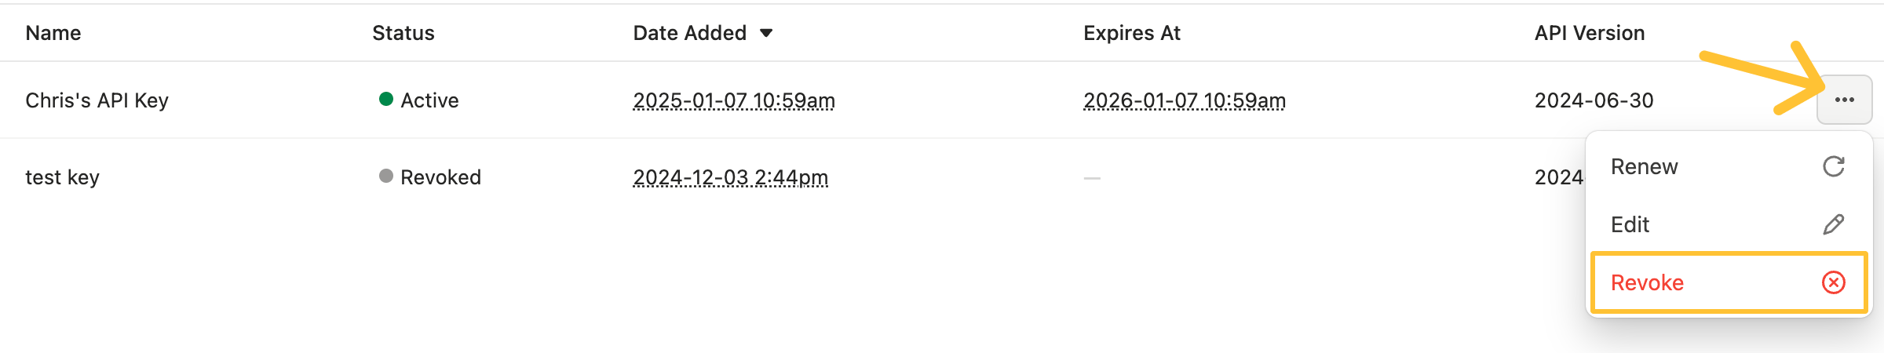Click the 2025-01-07 10:59am date added
This screenshot has height=353, width=1884.
tap(734, 100)
